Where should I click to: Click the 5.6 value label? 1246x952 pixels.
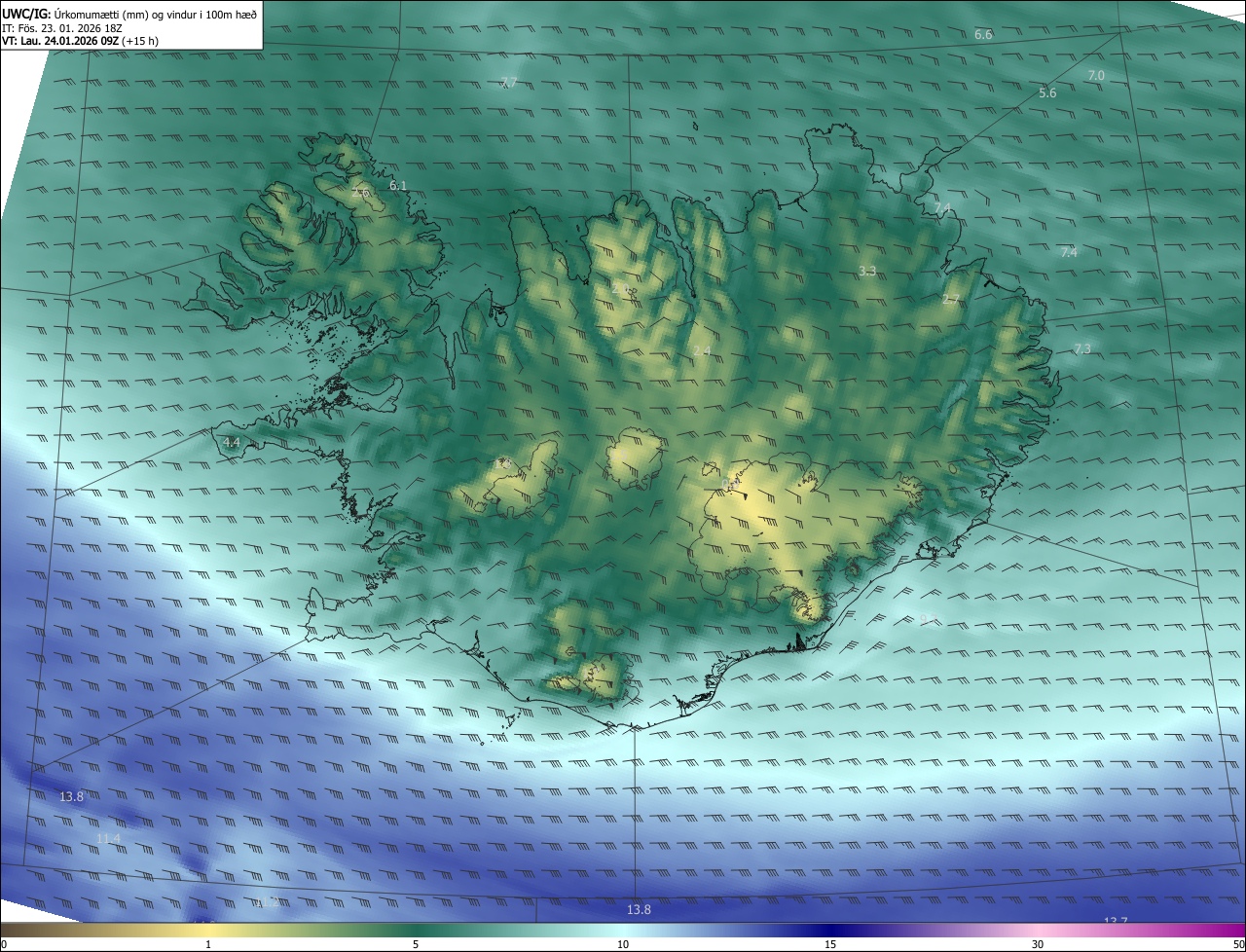[1047, 93]
